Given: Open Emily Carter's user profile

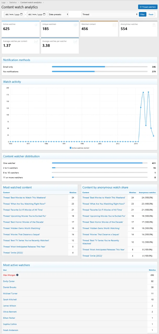Looking at the screenshot, I should (9, 281).
